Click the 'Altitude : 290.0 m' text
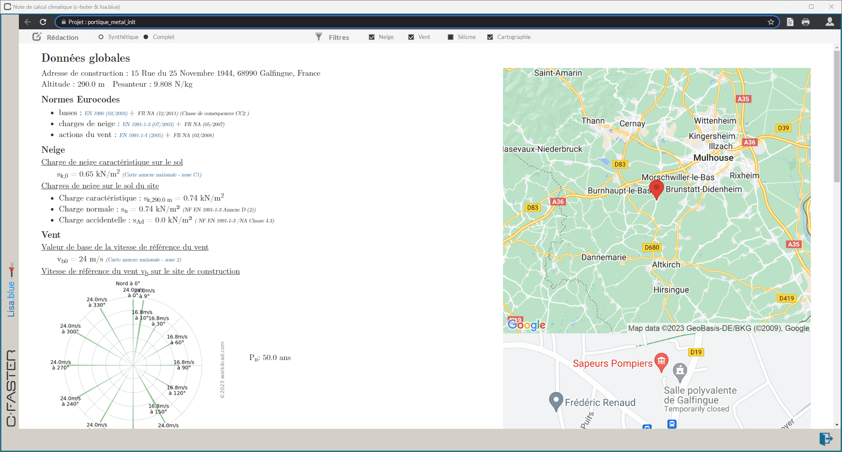Screen dimensions: 842x452 tap(73, 84)
